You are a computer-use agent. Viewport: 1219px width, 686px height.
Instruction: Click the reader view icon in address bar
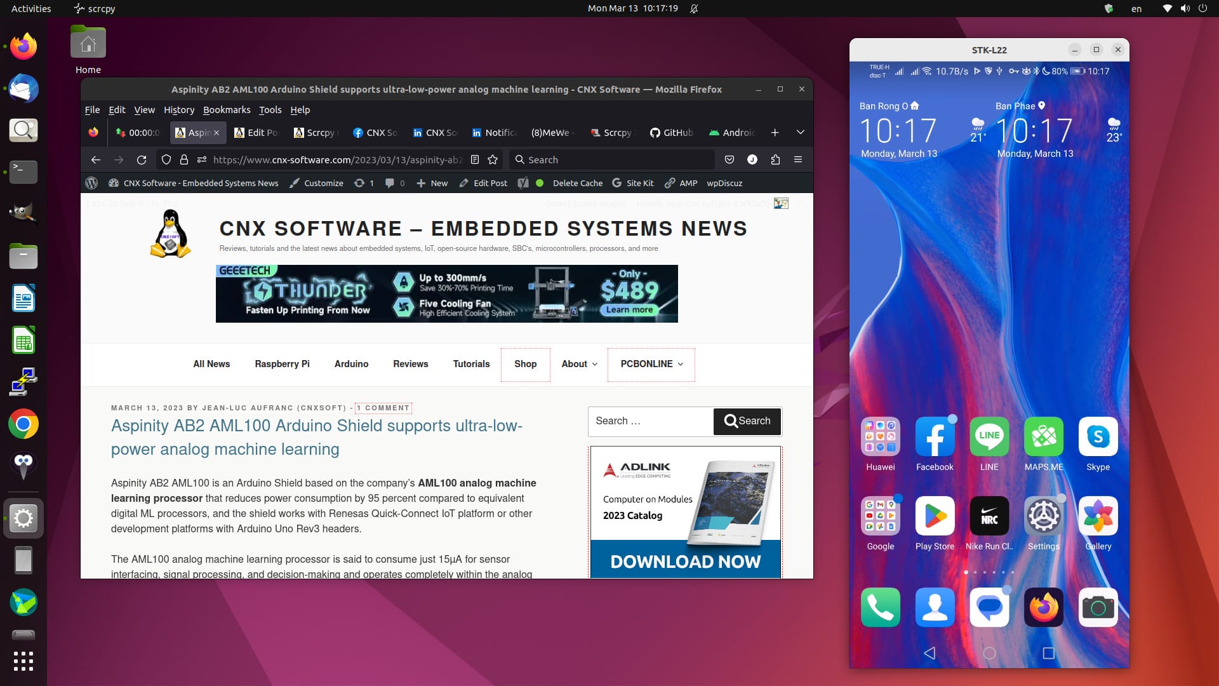pyautogui.click(x=474, y=159)
